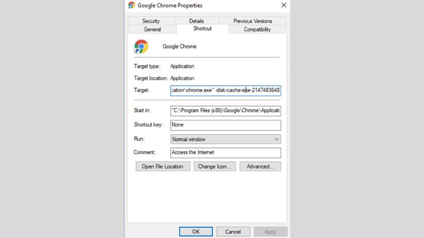Open the Advanced shortcut settings
Viewport: 424px width, 238px height.
click(x=260, y=167)
